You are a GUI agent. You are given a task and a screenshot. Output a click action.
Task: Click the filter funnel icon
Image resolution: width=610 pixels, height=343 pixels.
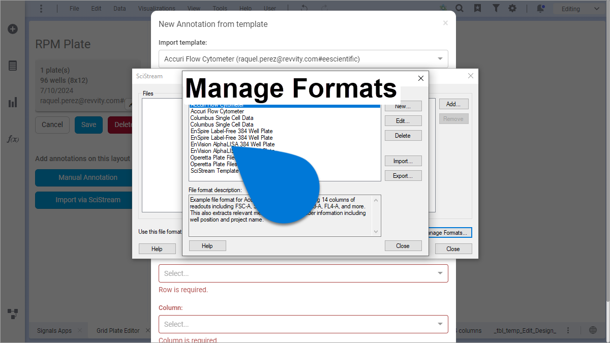[496, 8]
